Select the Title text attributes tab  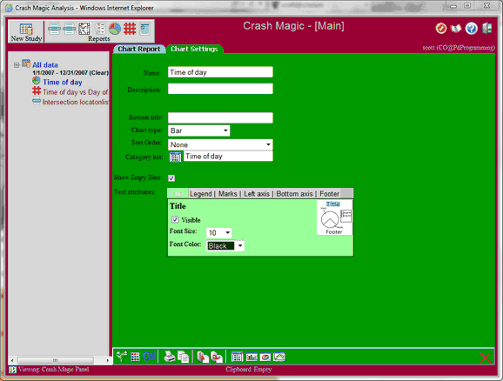pyautogui.click(x=176, y=193)
